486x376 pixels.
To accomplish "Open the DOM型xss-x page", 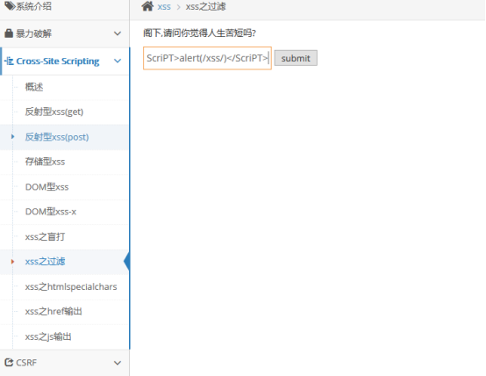I will [51, 212].
